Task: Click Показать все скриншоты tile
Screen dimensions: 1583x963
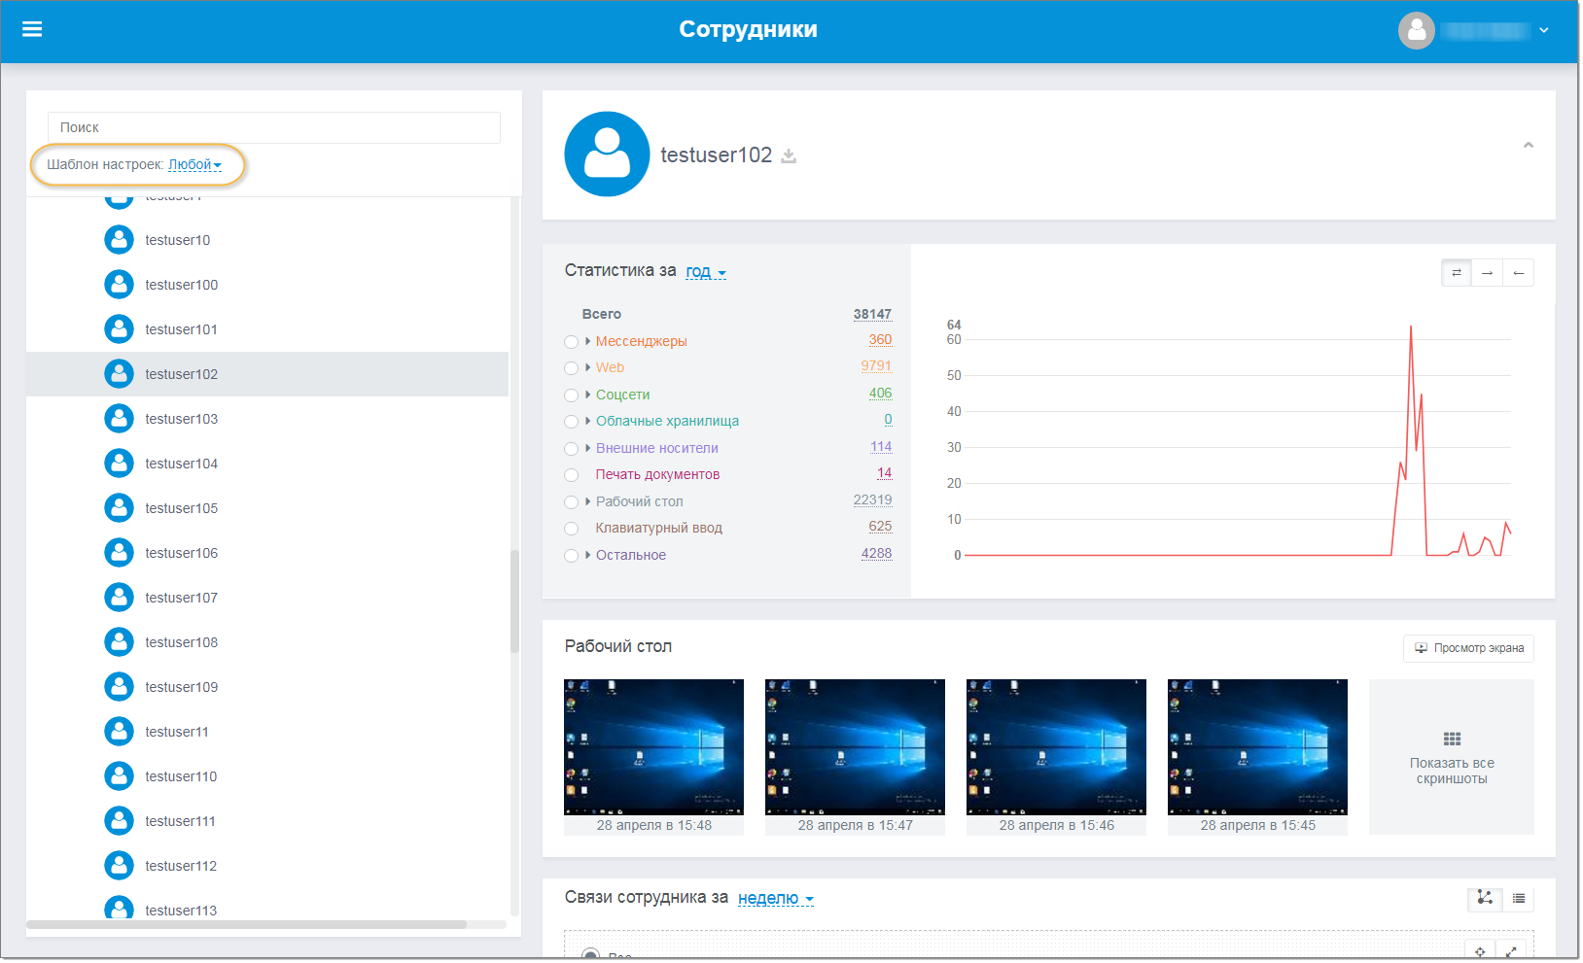Action: point(1452,757)
